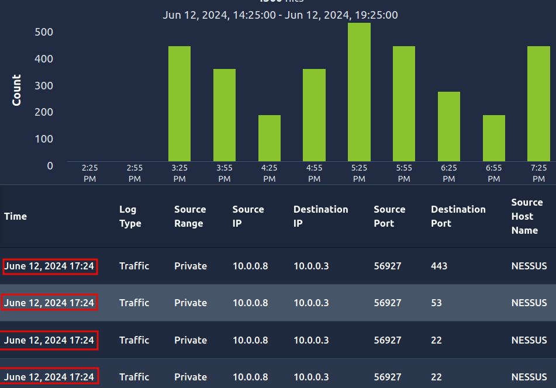The height and width of the screenshot is (388, 556).
Task: Click the destination port 53 cell
Action: click(x=436, y=303)
